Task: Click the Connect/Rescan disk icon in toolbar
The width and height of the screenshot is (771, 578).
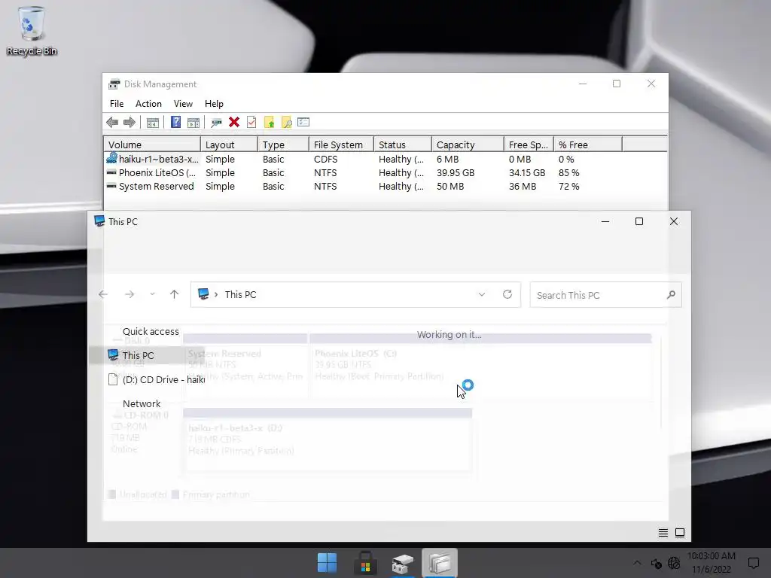Action: tap(216, 123)
